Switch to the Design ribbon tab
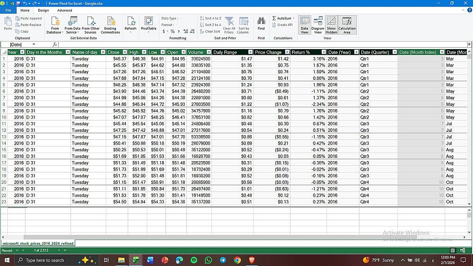Screen dimensions: 473x266 coord(43,10)
